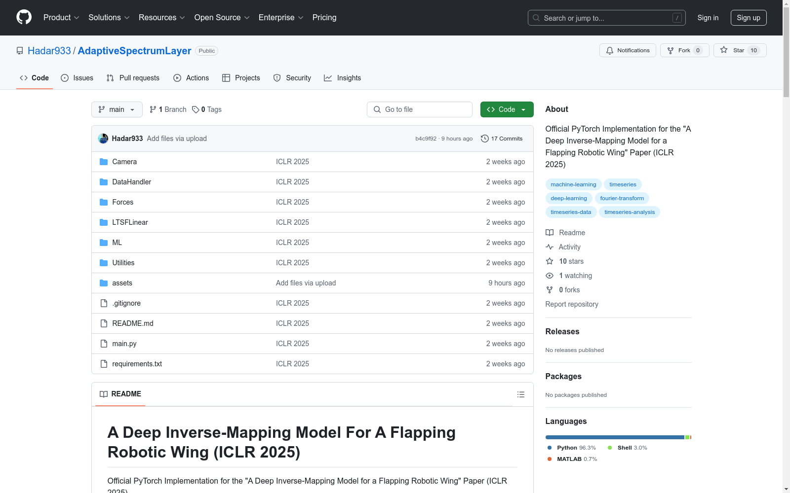The height and width of the screenshot is (493, 790).
Task: Open the AdaptiveSpectrumLayer repository link
Action: click(134, 51)
